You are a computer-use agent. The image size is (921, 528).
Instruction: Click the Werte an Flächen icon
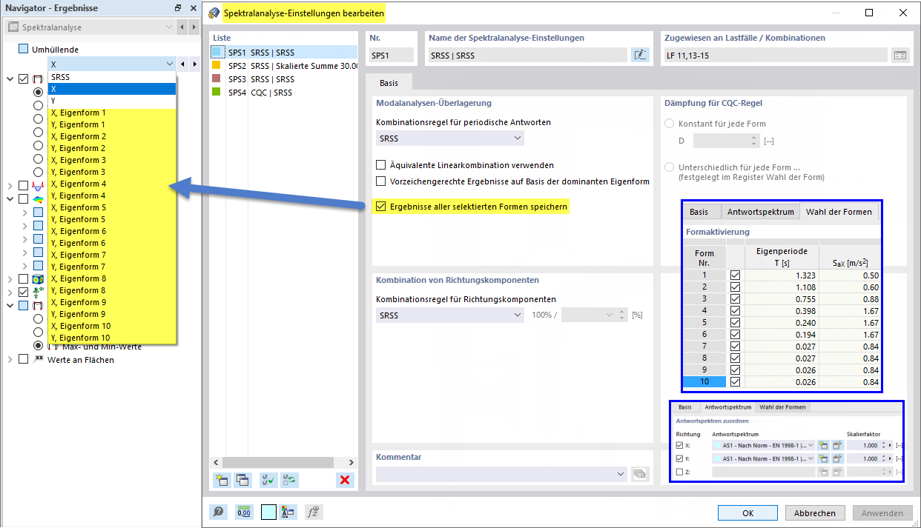click(x=38, y=359)
